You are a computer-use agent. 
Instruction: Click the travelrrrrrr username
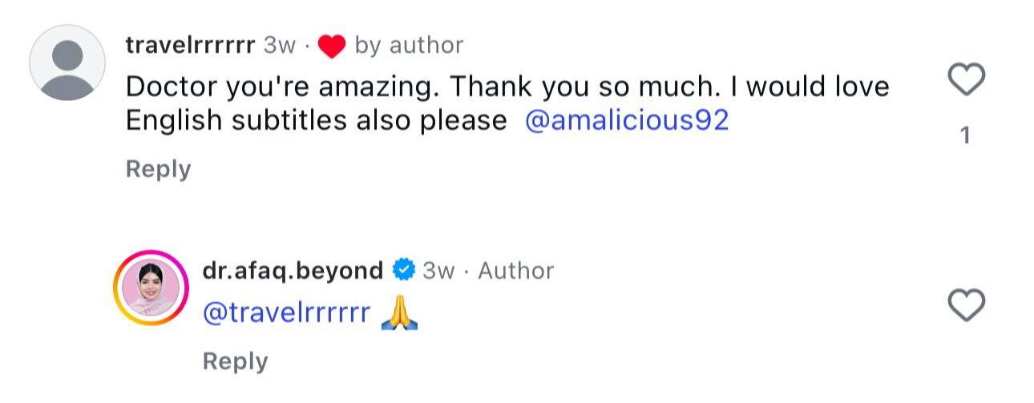(191, 46)
